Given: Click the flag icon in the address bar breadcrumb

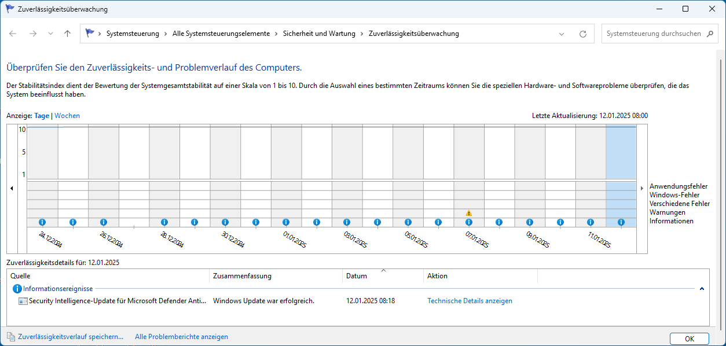Looking at the screenshot, I should [90, 33].
